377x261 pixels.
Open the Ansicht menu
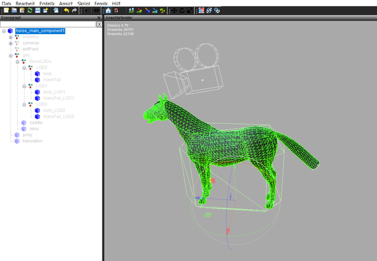click(66, 4)
